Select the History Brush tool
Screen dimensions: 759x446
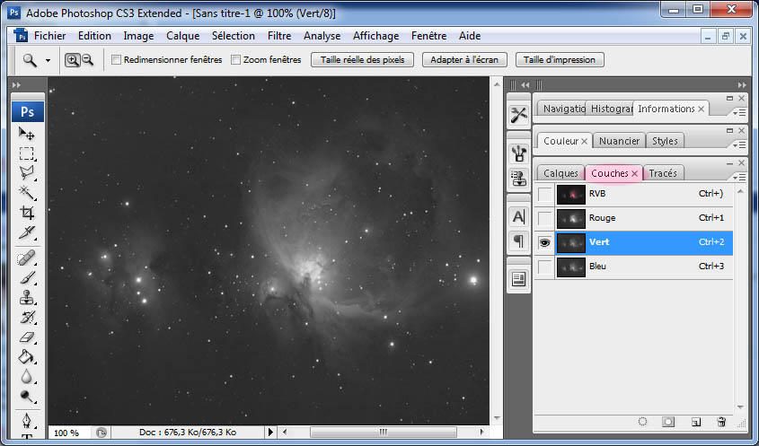pos(27,318)
